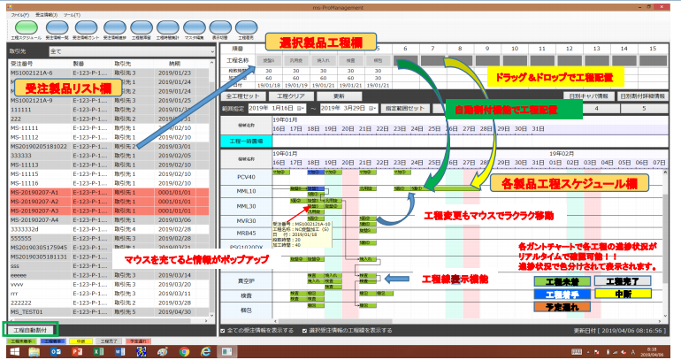
Task: Select order row MS20190205181022
Action: pos(109,146)
